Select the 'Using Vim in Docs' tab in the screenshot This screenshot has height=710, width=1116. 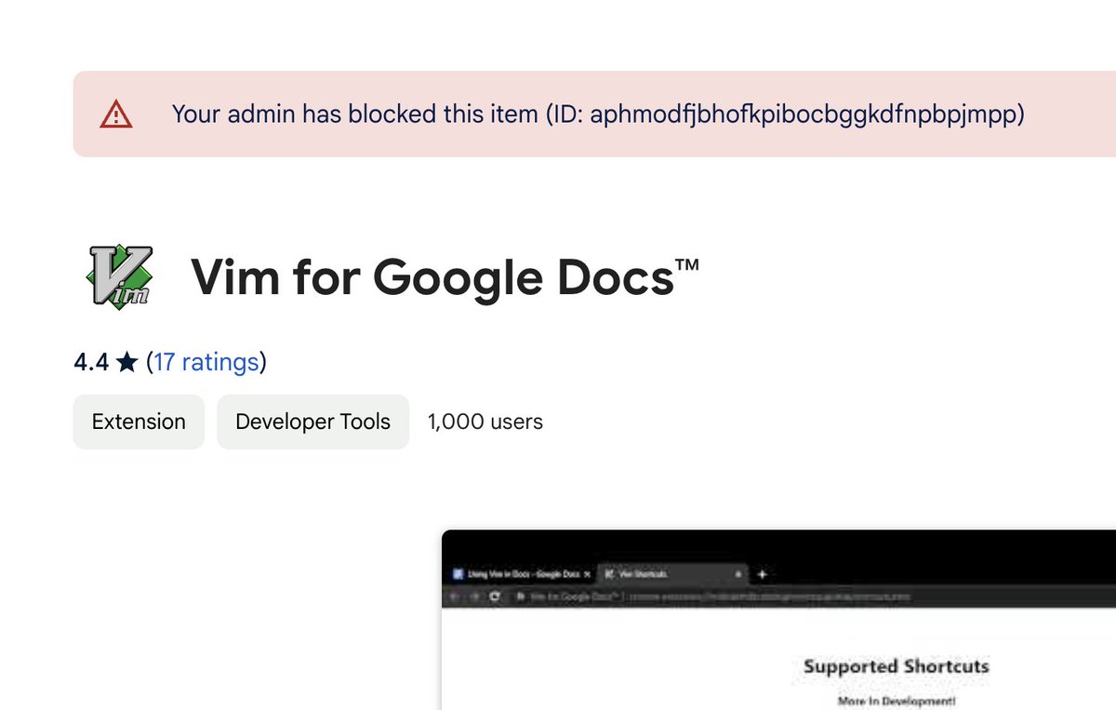coord(521,574)
